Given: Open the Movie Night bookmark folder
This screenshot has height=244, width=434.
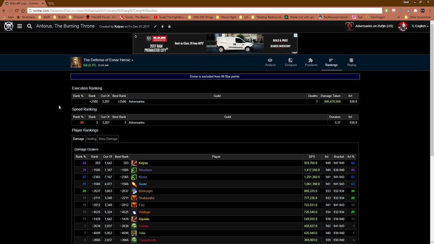Looking at the screenshot, I should coord(226,17).
